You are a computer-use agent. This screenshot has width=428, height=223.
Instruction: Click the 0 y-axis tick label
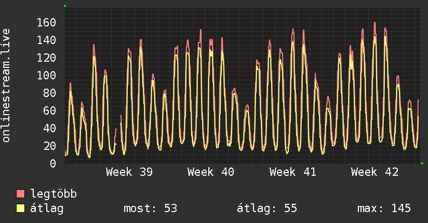pos(53,163)
